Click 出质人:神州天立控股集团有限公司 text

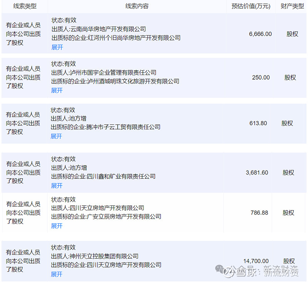pos(95,256)
